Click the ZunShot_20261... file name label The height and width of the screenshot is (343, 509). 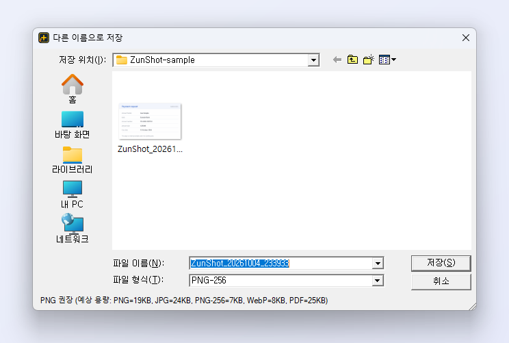coord(150,149)
